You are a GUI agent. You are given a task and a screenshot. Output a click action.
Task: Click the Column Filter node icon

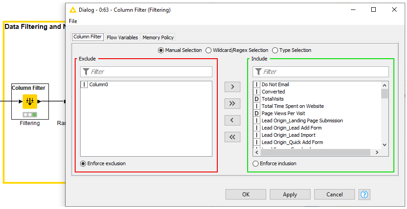pyautogui.click(x=29, y=102)
